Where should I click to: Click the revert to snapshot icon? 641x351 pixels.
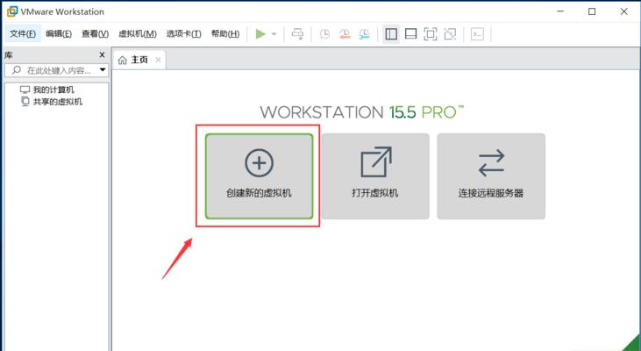(x=345, y=34)
